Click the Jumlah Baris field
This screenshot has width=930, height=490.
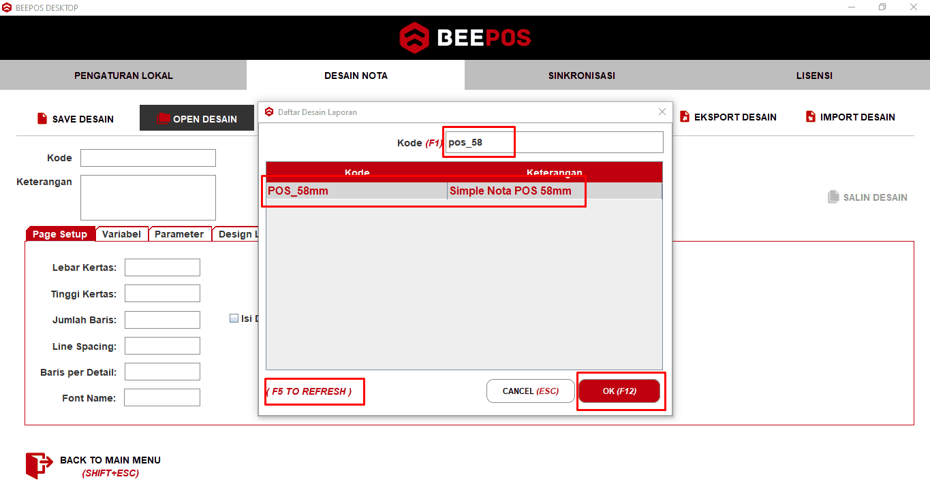(x=162, y=320)
